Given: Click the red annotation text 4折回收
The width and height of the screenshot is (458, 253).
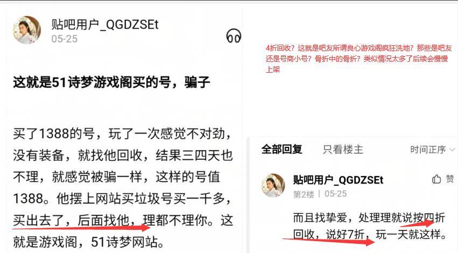Looking at the screenshot, I should [x=278, y=48].
